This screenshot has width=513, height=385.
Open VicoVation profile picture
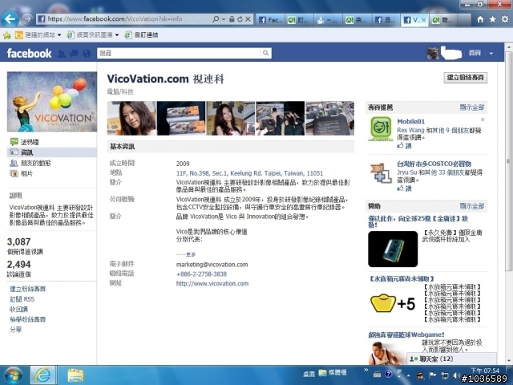(51, 102)
